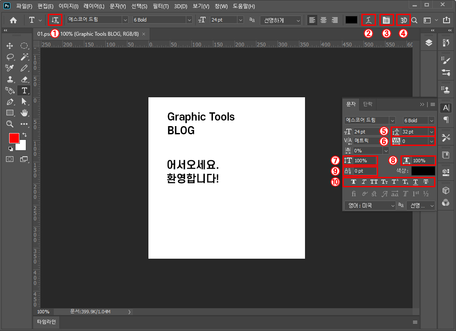The height and width of the screenshot is (331, 456).
Task: Open the Character panel flyout menu
Action: 433,105
